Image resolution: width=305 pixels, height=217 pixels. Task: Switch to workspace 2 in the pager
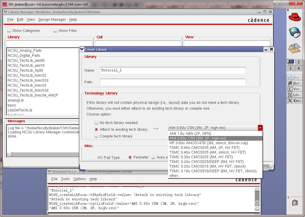coord(299,62)
